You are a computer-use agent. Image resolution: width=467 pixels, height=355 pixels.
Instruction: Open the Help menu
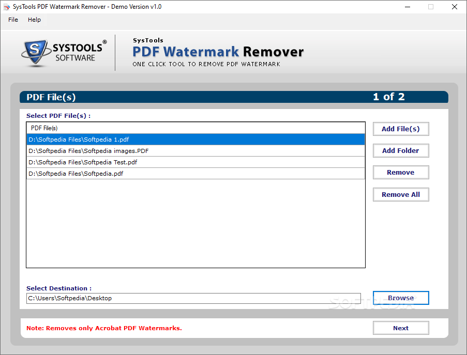pyautogui.click(x=34, y=20)
